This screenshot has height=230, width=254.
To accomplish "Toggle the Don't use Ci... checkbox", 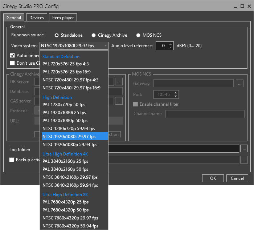I will click(x=12, y=63).
